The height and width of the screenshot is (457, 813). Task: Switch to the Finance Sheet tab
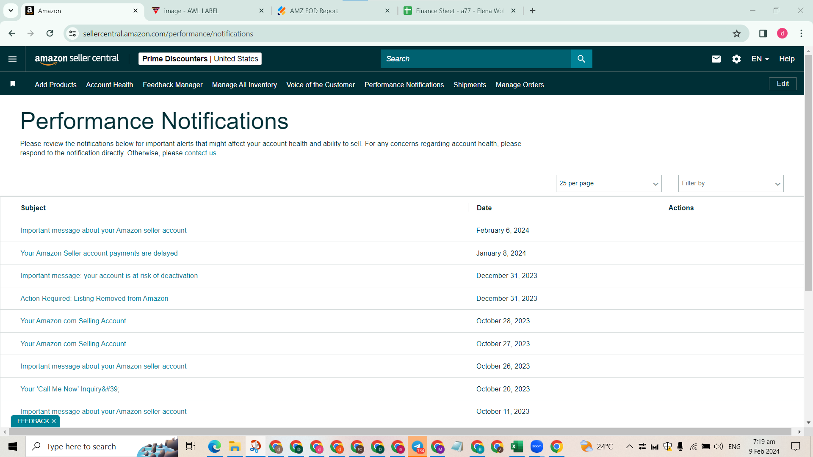[459, 11]
